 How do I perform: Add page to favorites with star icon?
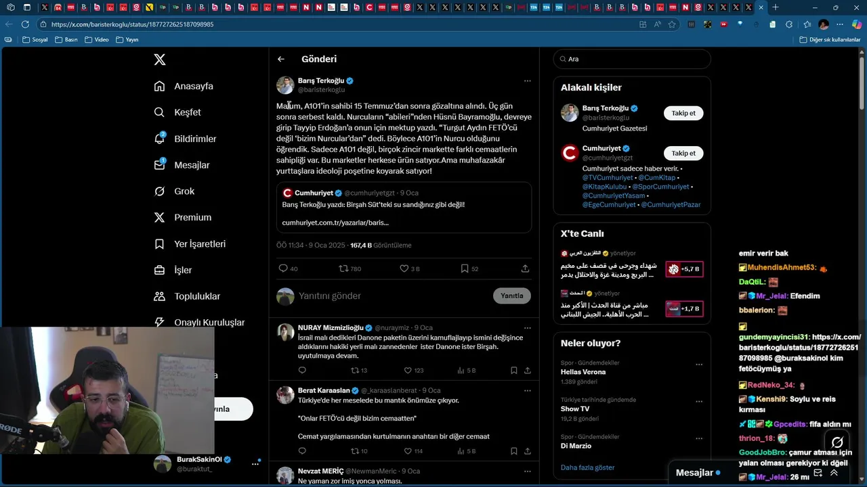pyautogui.click(x=672, y=24)
